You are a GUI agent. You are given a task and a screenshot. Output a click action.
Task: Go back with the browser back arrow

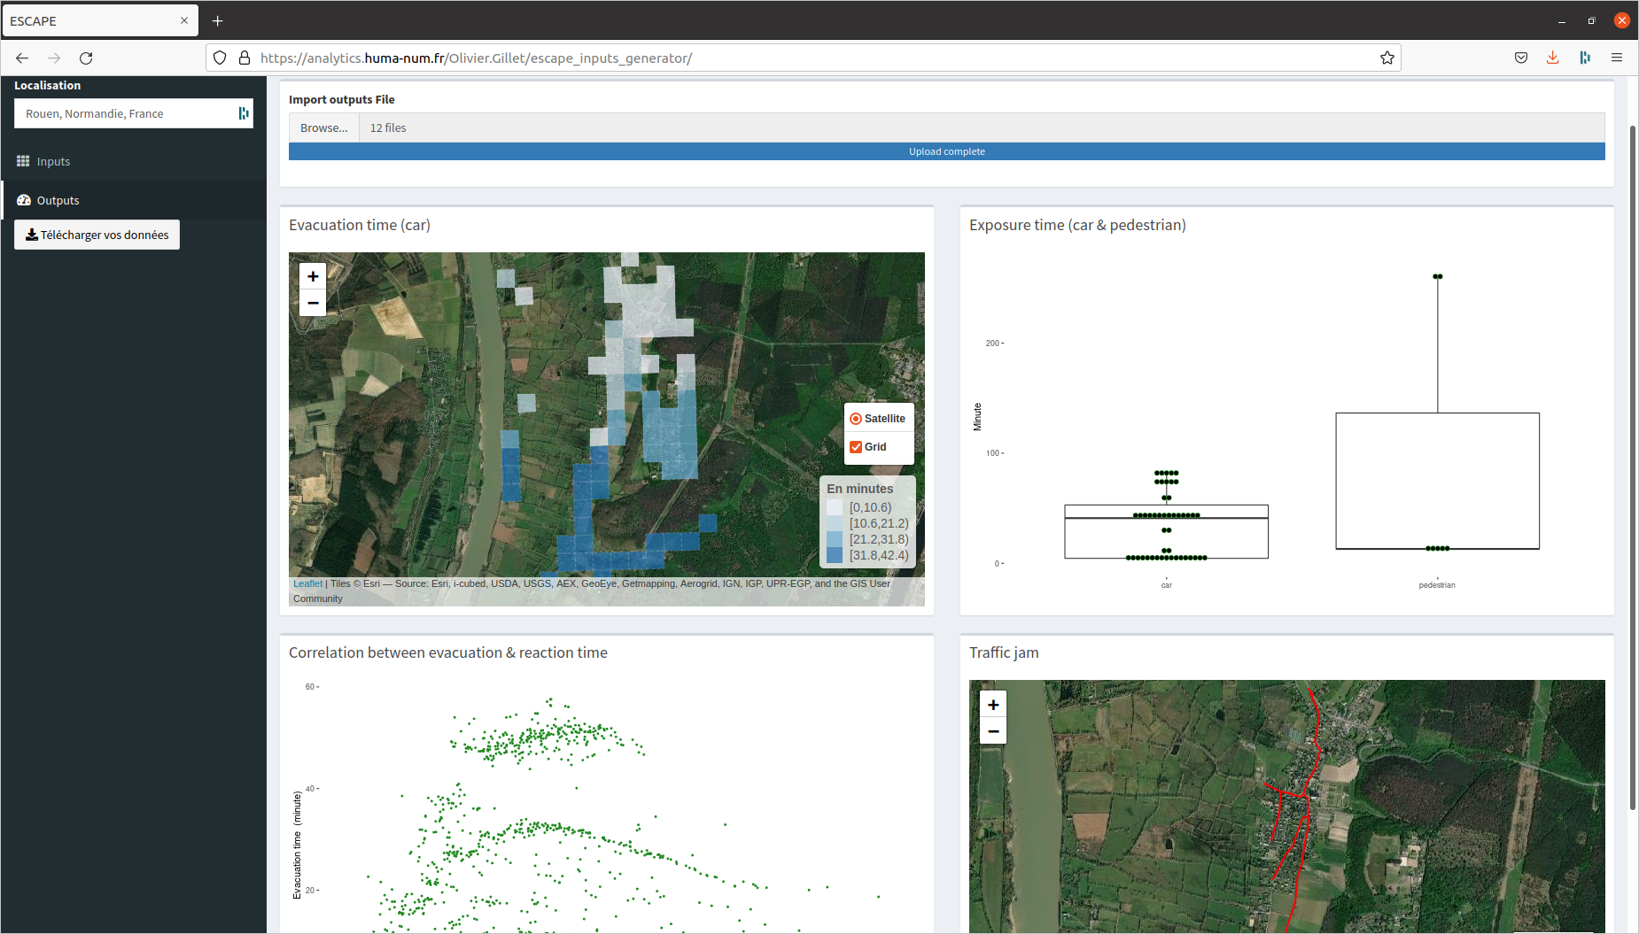[x=22, y=58]
